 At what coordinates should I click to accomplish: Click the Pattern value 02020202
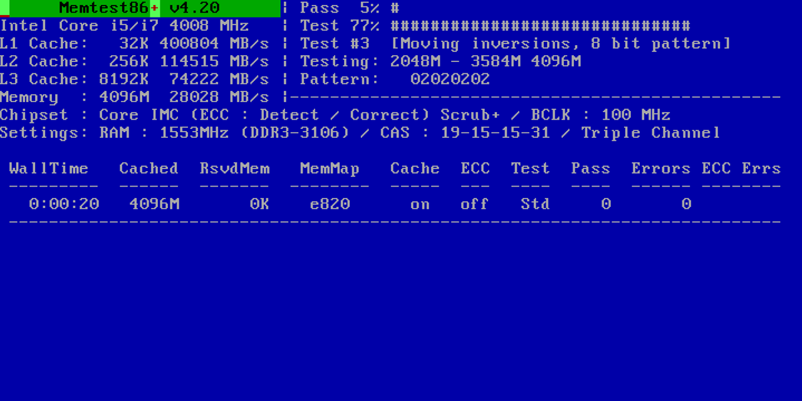point(450,80)
